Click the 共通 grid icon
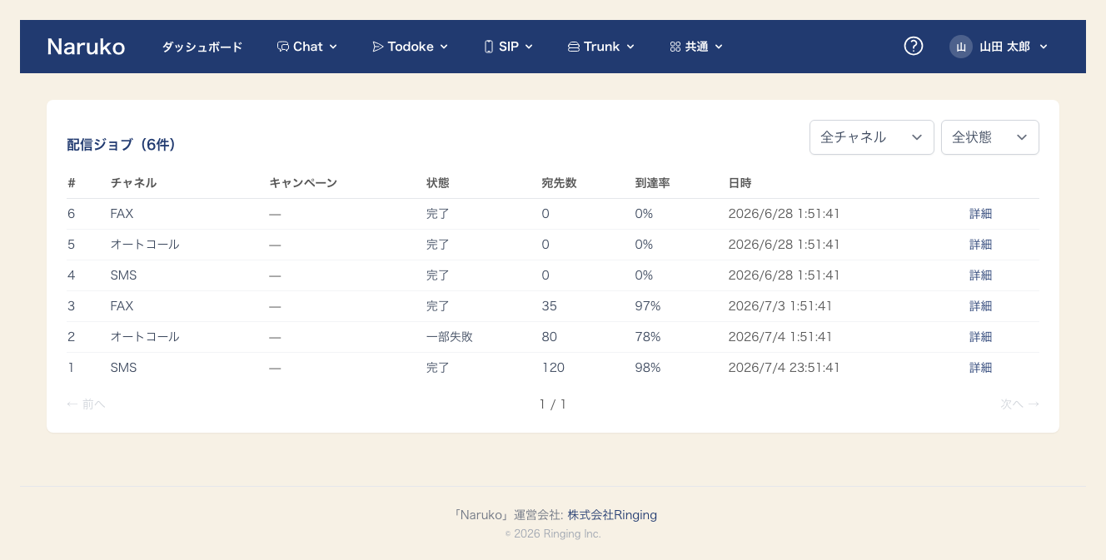Screen dimensions: 1106x560 [675, 47]
